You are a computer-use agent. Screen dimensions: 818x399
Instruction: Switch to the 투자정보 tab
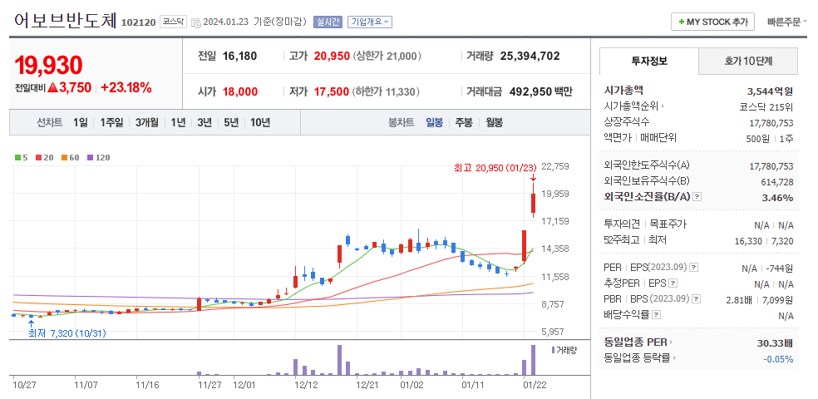click(649, 61)
